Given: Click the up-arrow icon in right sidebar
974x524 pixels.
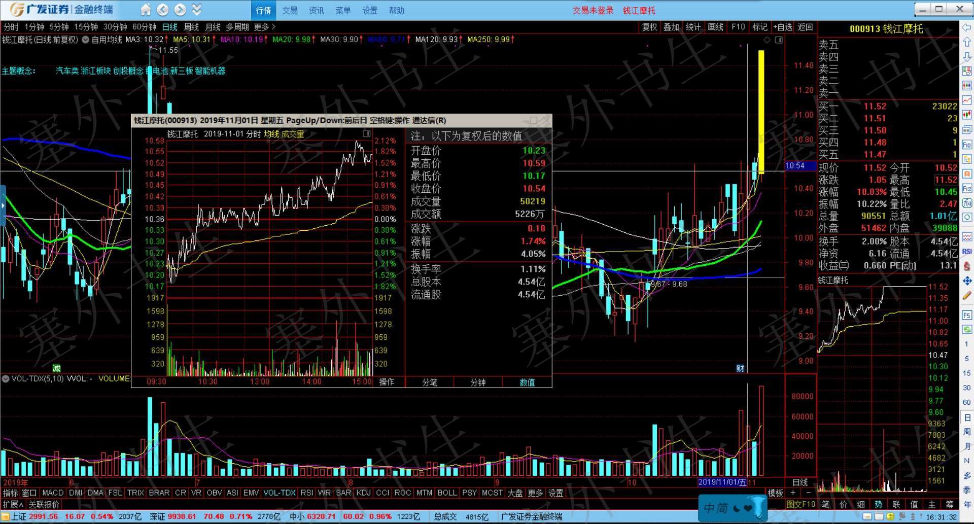Looking at the screenshot, I should coord(967,42).
